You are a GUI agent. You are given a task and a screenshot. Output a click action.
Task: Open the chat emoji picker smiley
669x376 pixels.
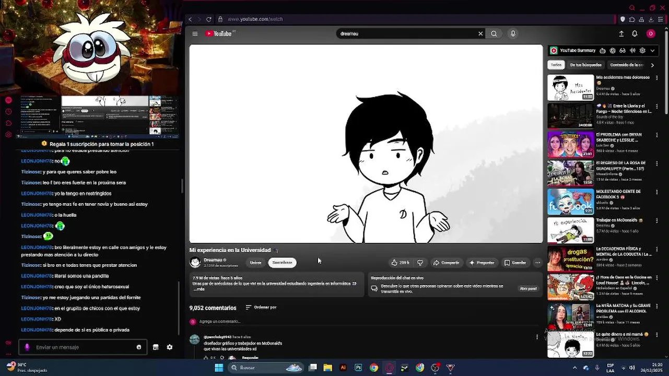point(139,347)
